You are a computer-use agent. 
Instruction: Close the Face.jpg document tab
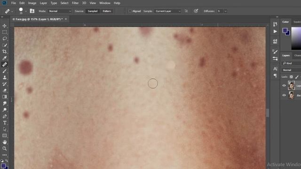pos(66,19)
